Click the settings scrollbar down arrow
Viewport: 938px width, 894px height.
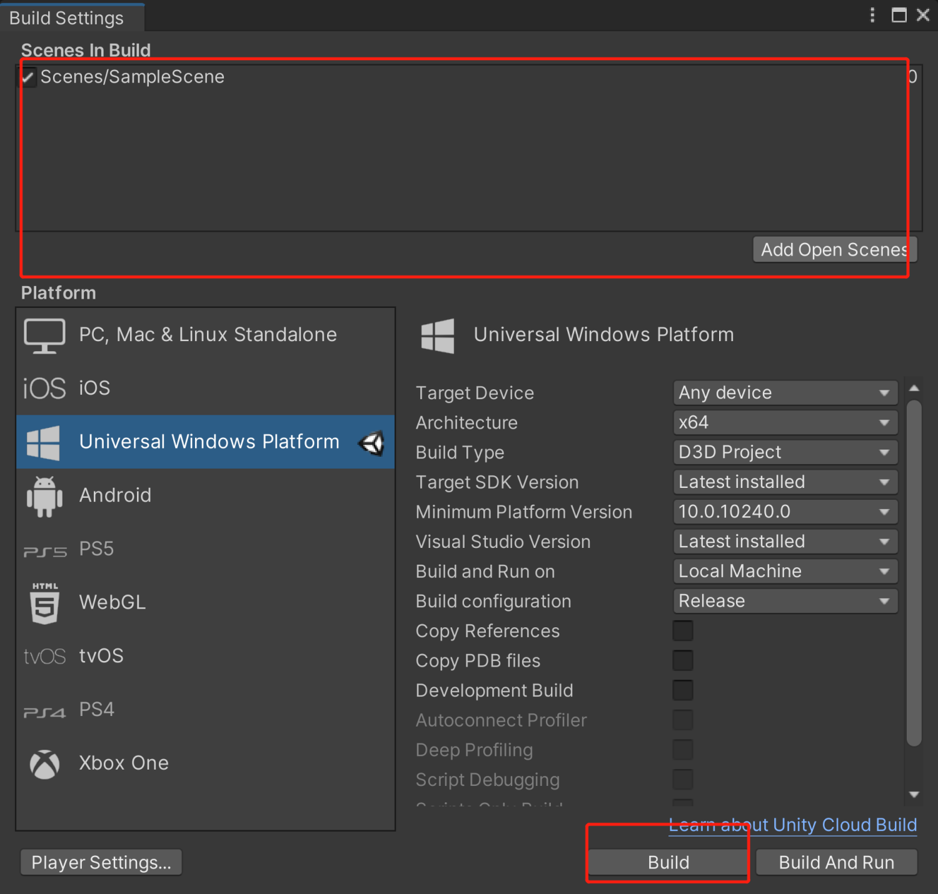914,795
